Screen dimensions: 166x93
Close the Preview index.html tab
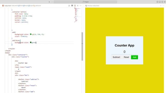point(161,6)
